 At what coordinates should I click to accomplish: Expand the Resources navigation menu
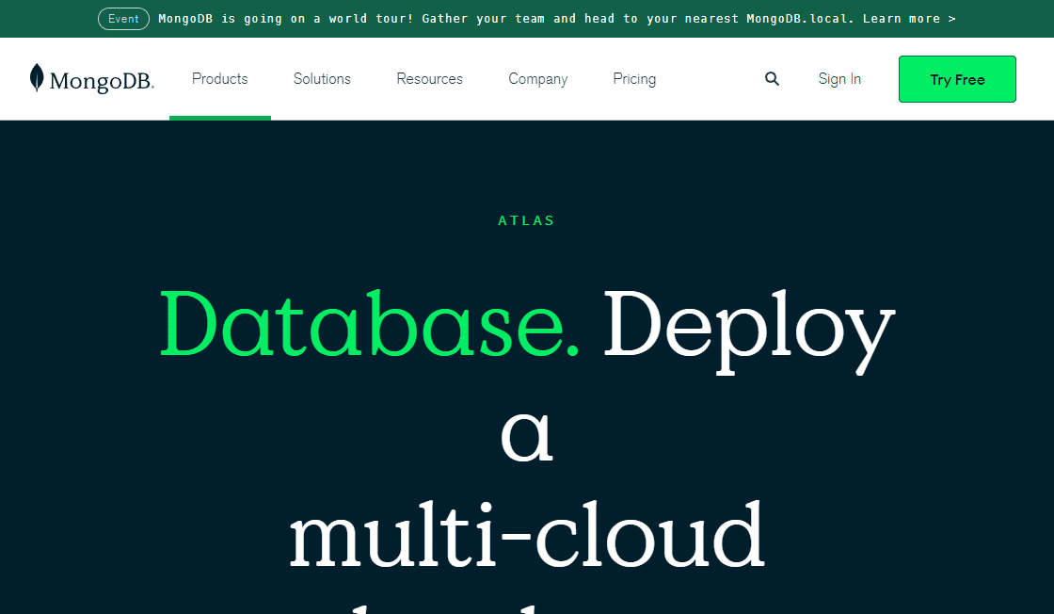[x=429, y=79]
